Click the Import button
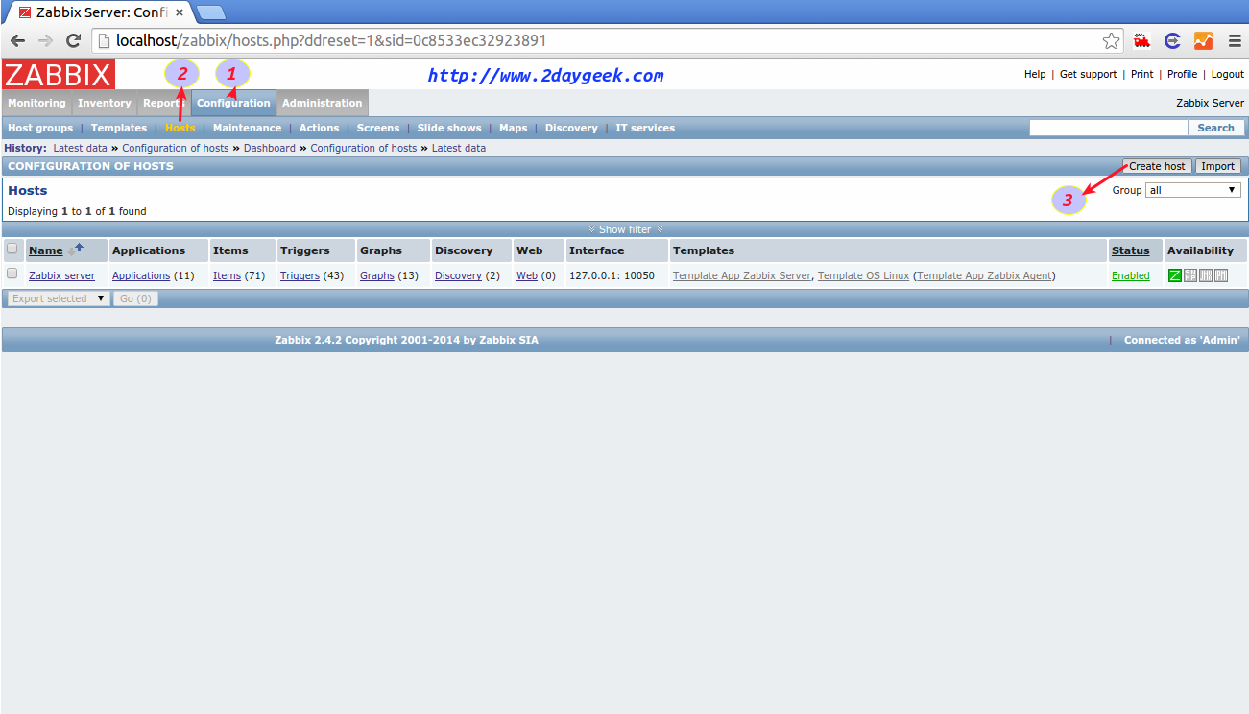1249x714 pixels. pyautogui.click(x=1218, y=166)
